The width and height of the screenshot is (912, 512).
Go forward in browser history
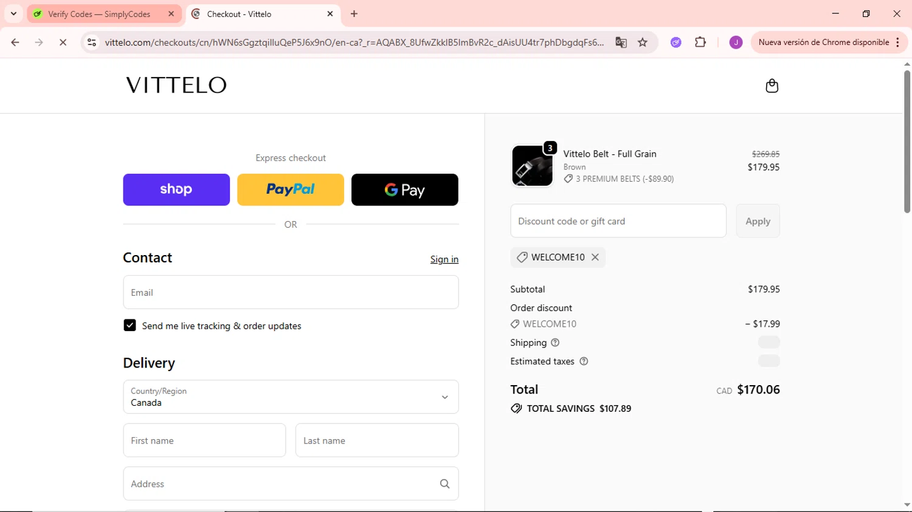[x=39, y=43]
